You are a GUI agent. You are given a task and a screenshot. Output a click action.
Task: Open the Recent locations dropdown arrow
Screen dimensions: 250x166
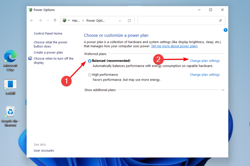pos(47,20)
